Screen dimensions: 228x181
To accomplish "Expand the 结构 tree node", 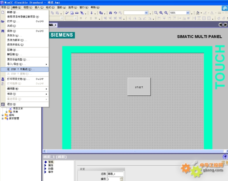I will [2, 115].
